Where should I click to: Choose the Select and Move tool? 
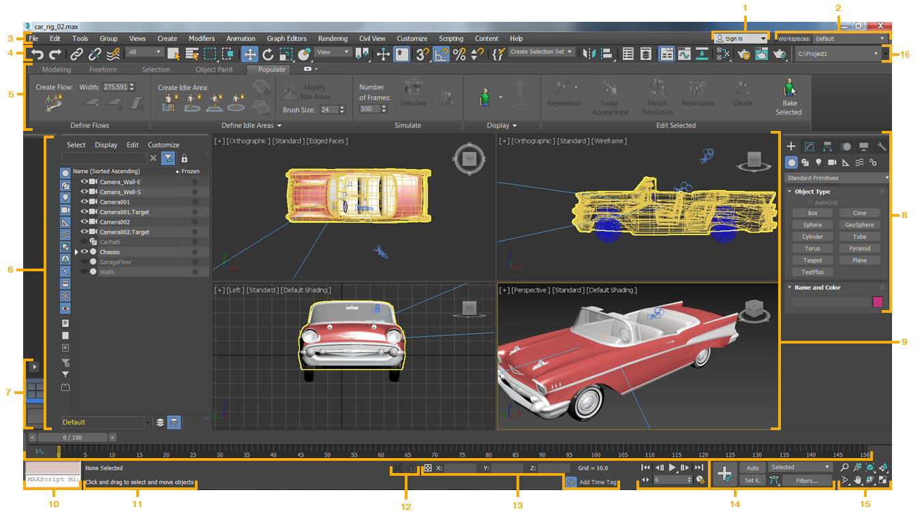pos(249,54)
